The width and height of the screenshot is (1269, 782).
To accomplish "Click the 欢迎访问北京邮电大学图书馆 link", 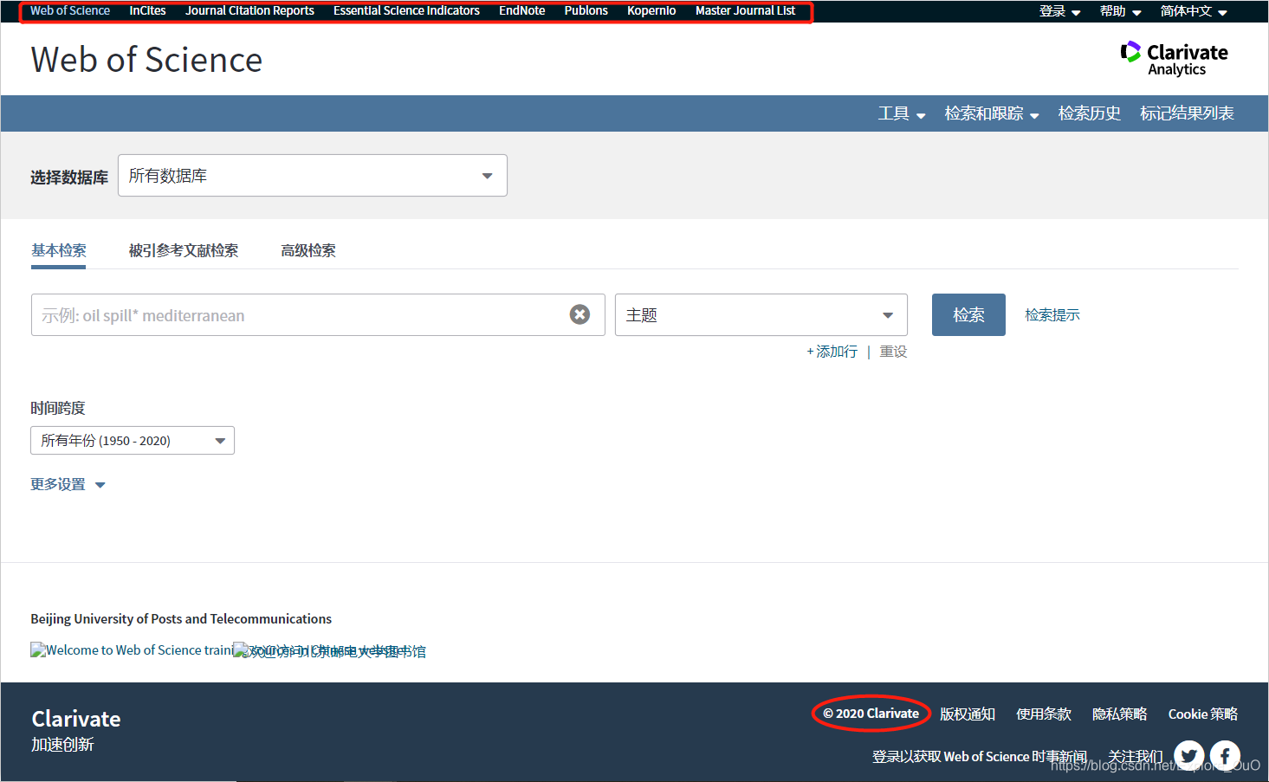I will coord(330,650).
